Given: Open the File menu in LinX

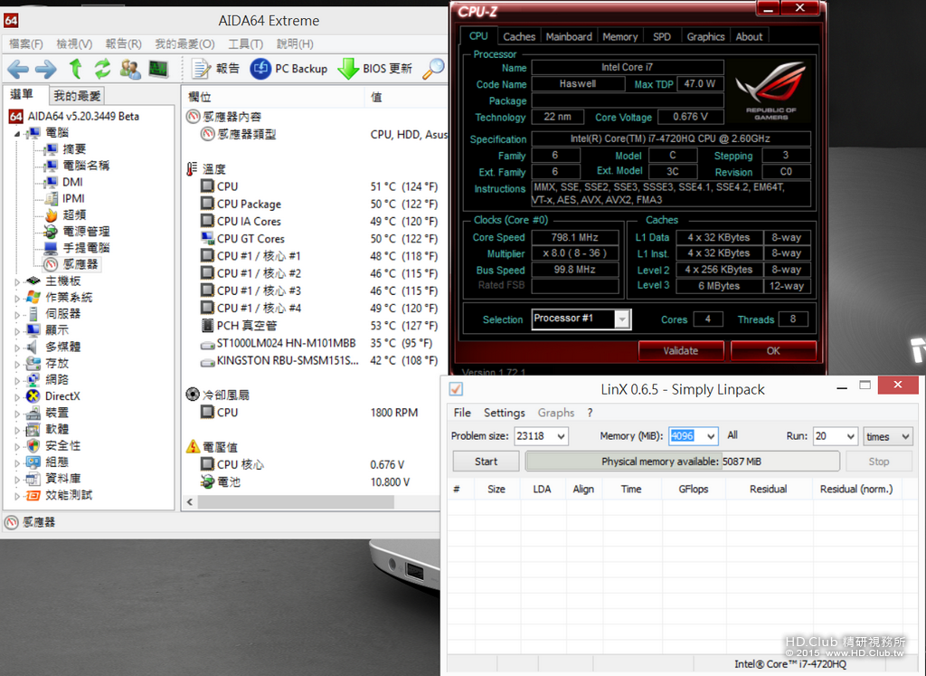Looking at the screenshot, I should click(x=462, y=413).
